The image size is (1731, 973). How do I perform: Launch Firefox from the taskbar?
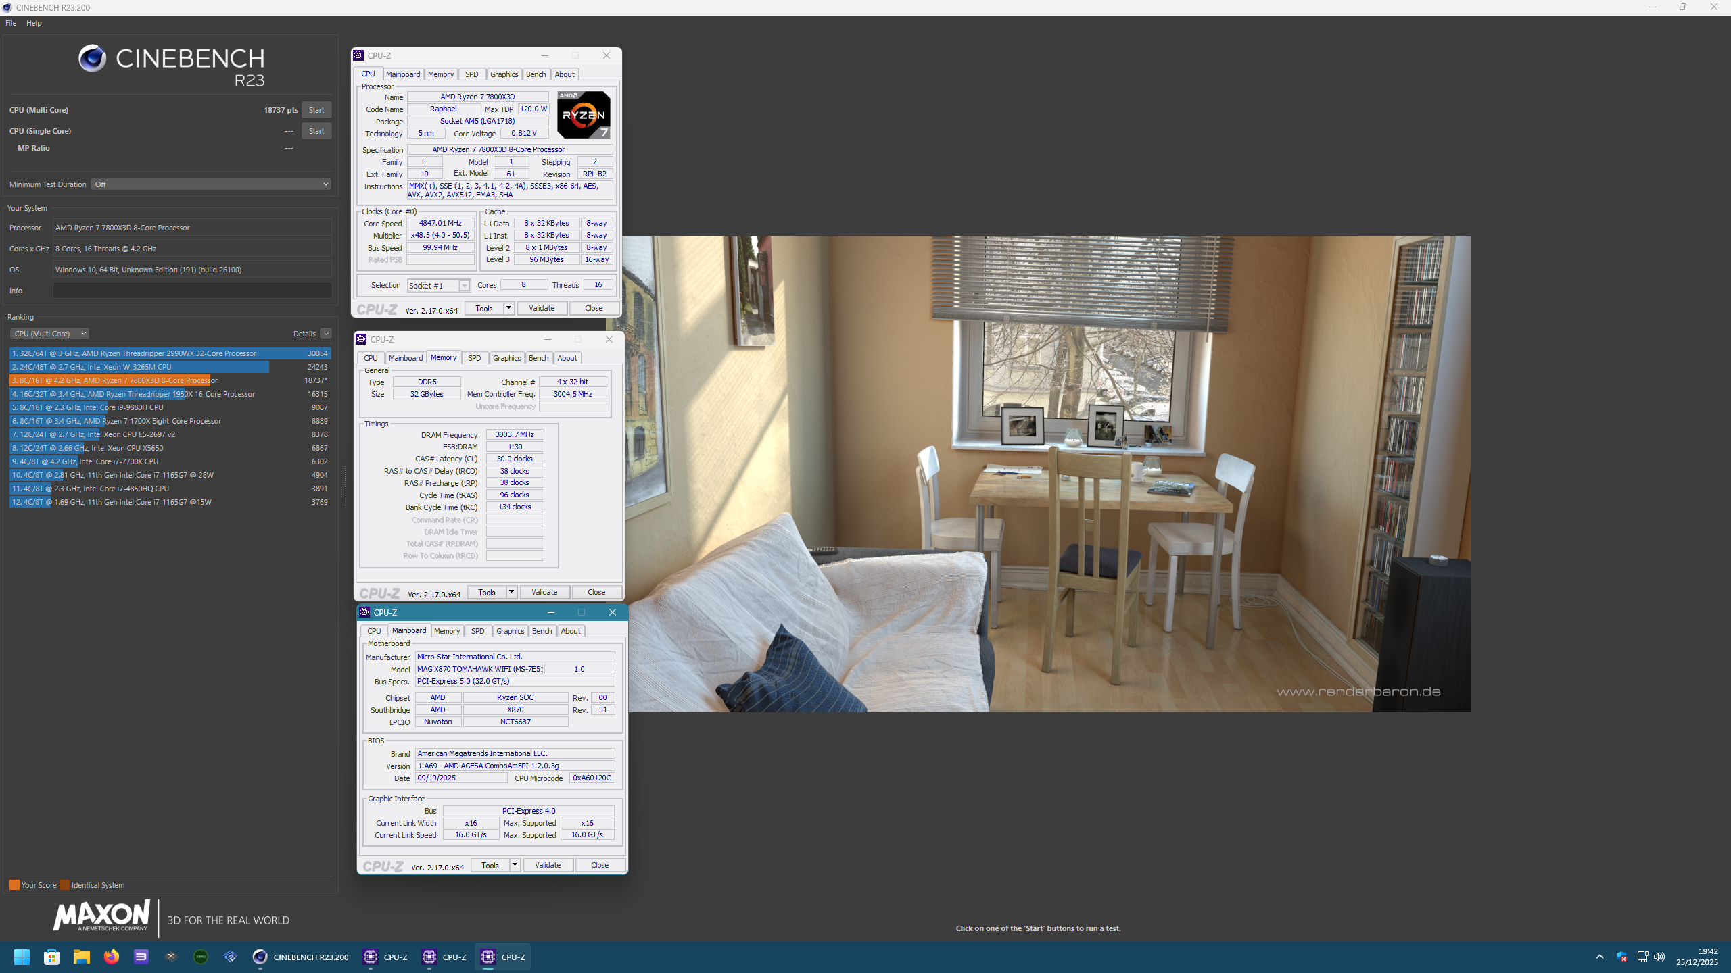pos(111,957)
